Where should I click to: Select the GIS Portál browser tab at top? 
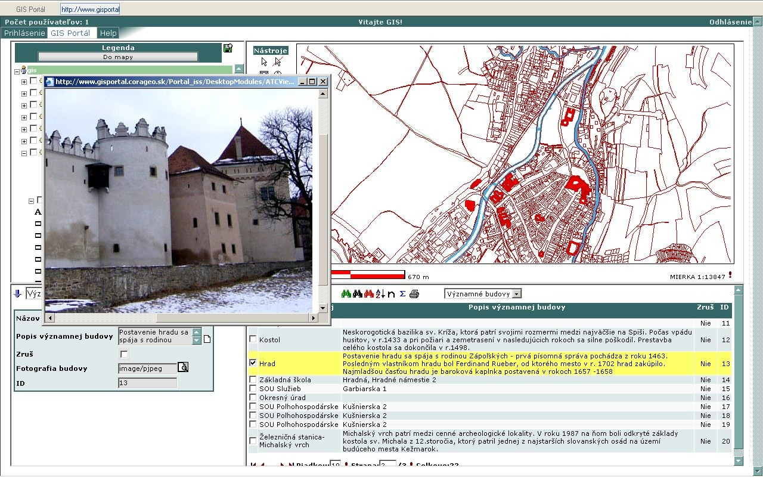coord(30,10)
